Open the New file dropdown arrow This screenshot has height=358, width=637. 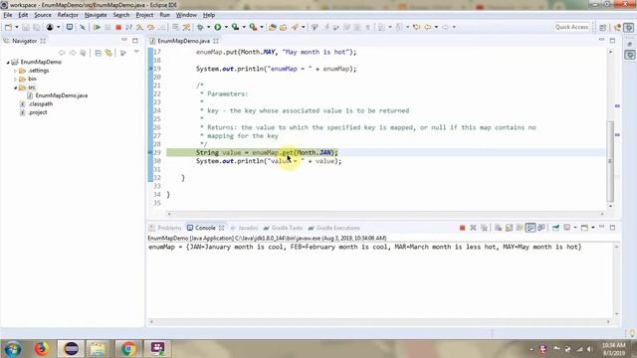[17, 27]
